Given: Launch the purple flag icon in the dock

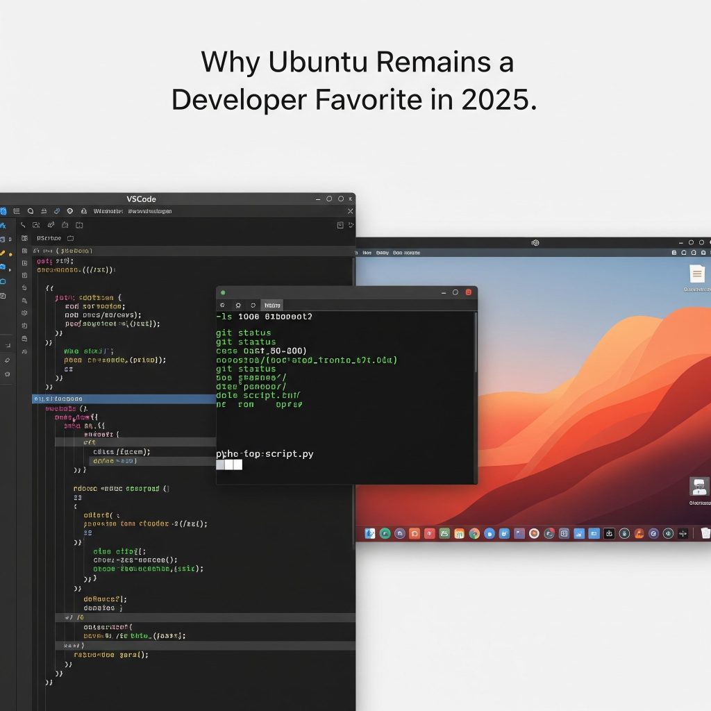Looking at the screenshot, I should pos(519,534).
